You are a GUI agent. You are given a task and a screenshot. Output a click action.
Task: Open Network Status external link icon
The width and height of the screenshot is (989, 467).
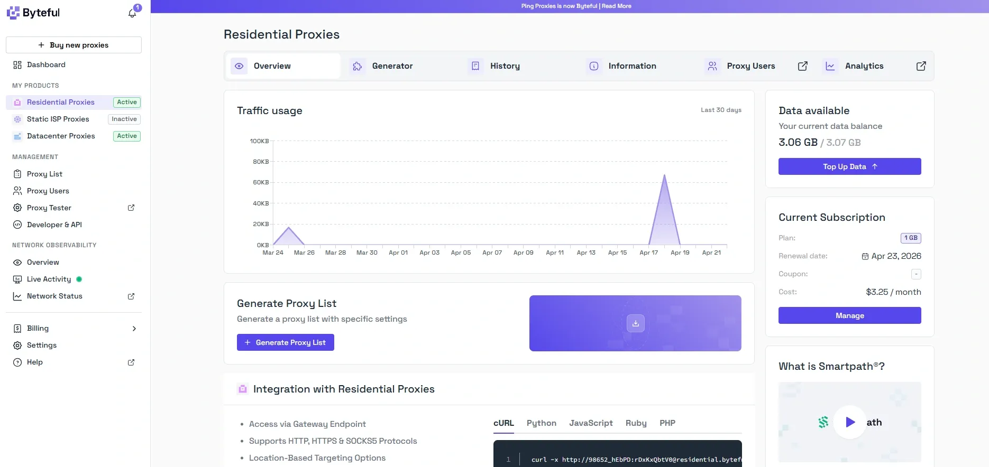(x=131, y=296)
